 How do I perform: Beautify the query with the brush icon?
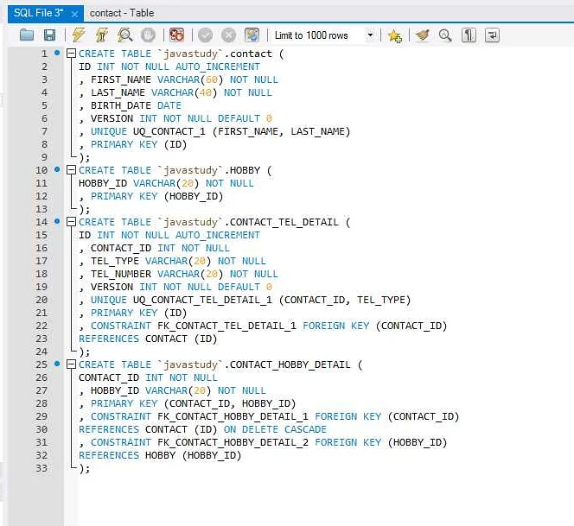(422, 35)
